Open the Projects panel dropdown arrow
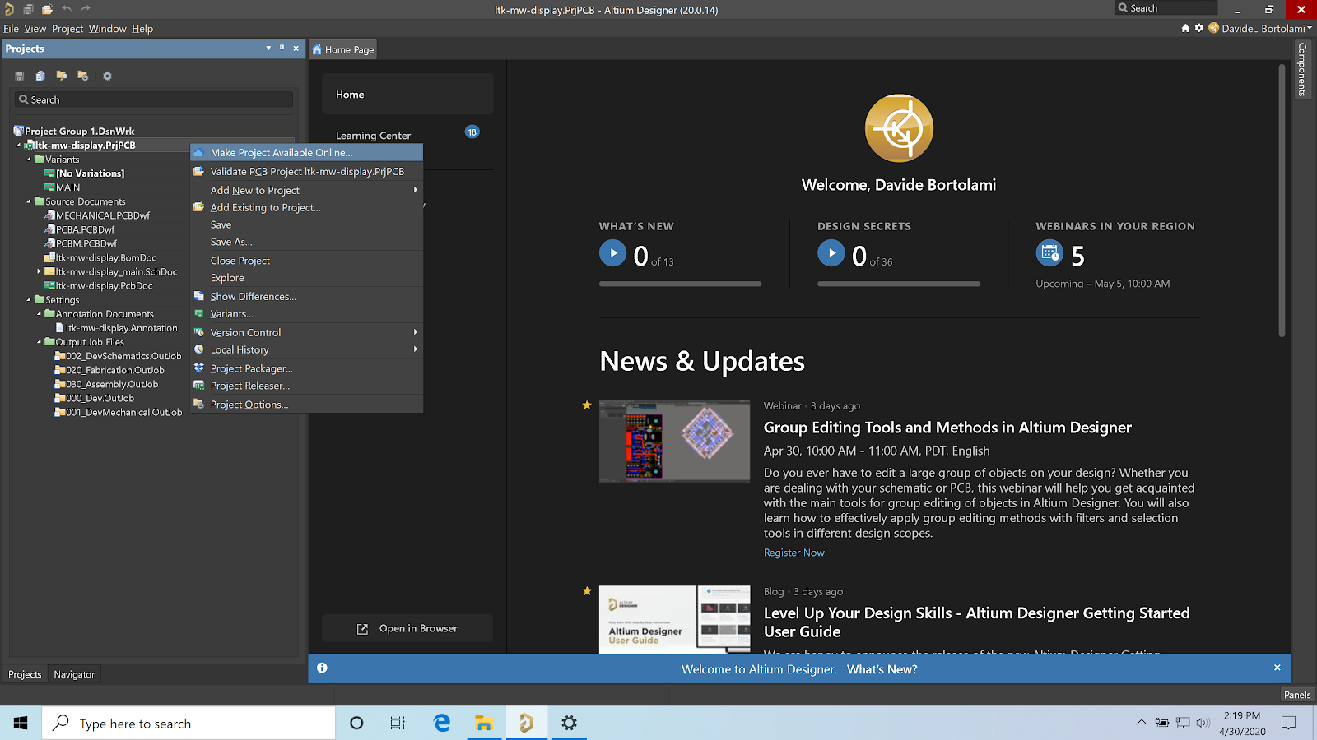Screen dimensions: 1317x740 (268, 48)
